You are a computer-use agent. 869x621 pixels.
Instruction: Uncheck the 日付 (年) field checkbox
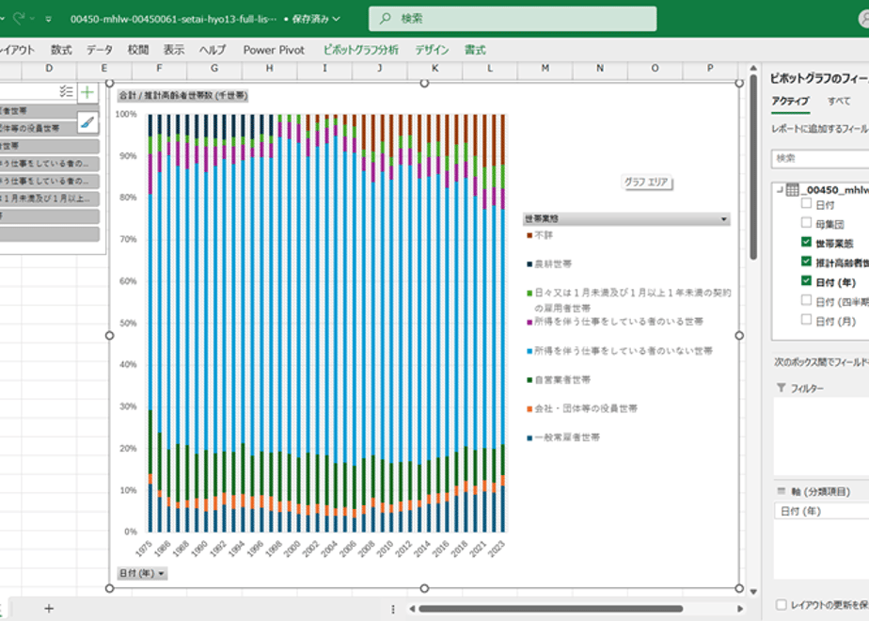(806, 280)
